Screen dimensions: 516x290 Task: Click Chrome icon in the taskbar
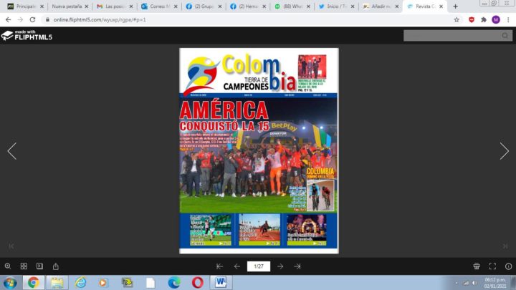[x=33, y=282]
